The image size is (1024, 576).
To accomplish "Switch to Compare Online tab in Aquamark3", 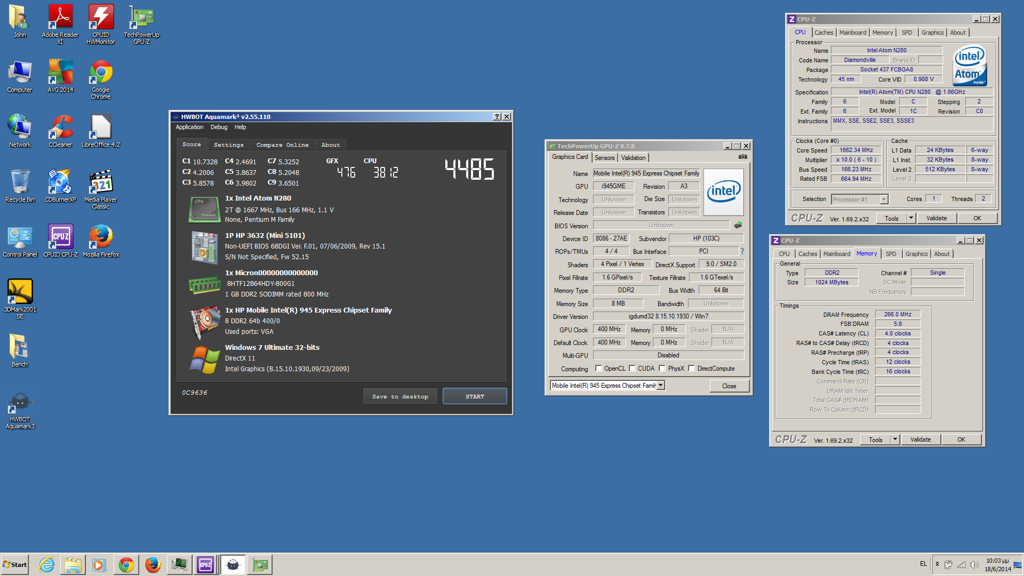I will click(x=282, y=145).
